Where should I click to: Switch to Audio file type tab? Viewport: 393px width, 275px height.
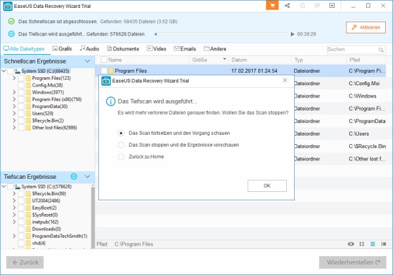(x=90, y=49)
